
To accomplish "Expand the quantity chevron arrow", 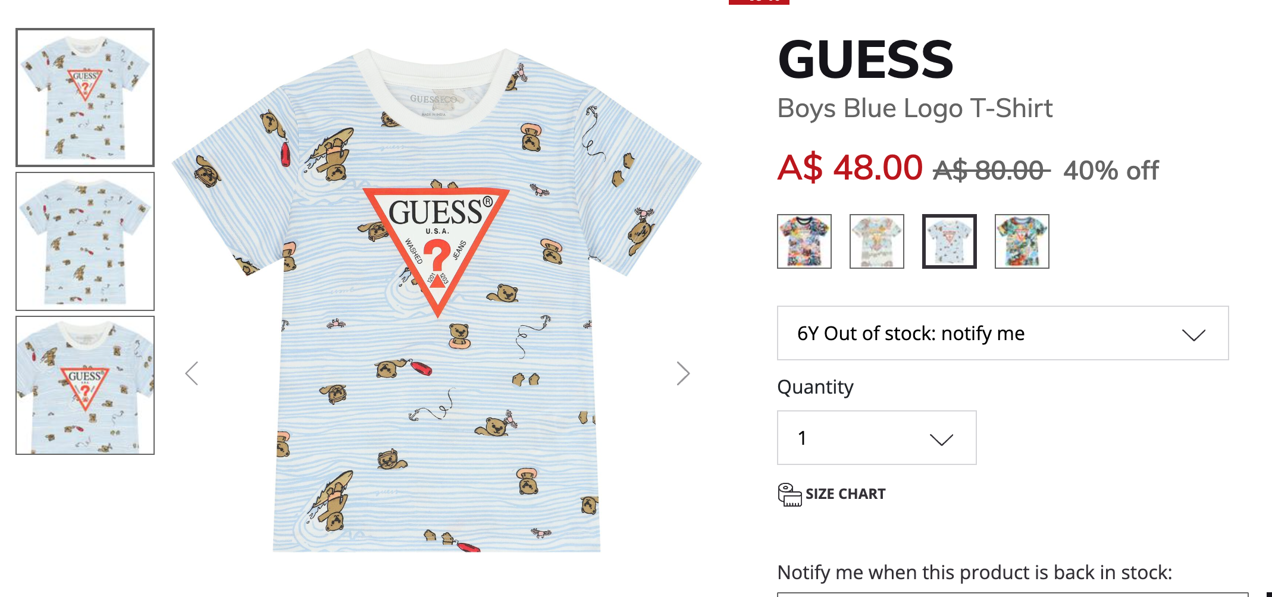I will click(x=941, y=439).
